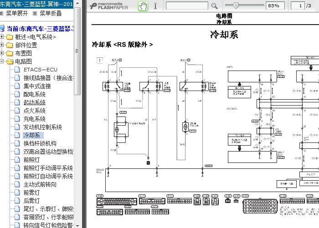Click the document icon beside 配电系统
The width and height of the screenshot is (319, 228).
[x=17, y=94]
